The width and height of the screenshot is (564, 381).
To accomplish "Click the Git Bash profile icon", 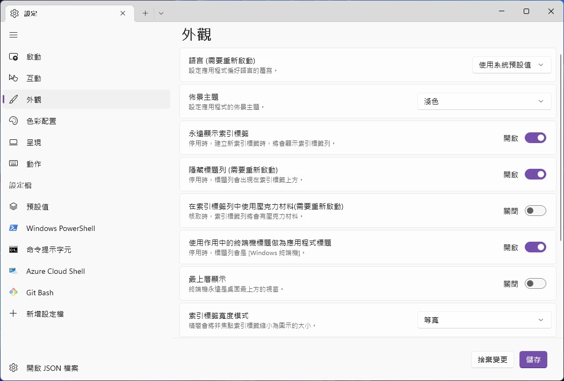I will (x=13, y=293).
